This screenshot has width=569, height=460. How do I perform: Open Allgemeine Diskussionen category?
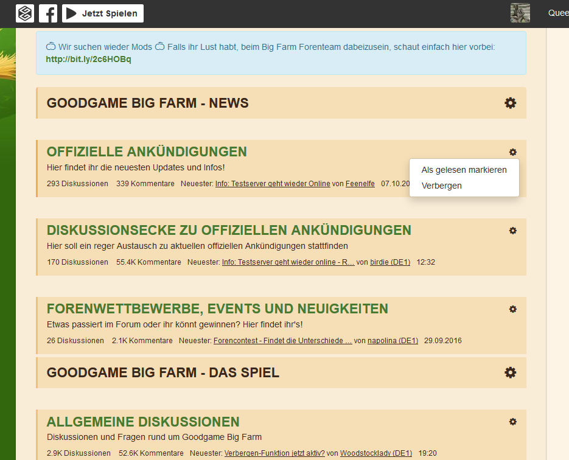(x=143, y=422)
